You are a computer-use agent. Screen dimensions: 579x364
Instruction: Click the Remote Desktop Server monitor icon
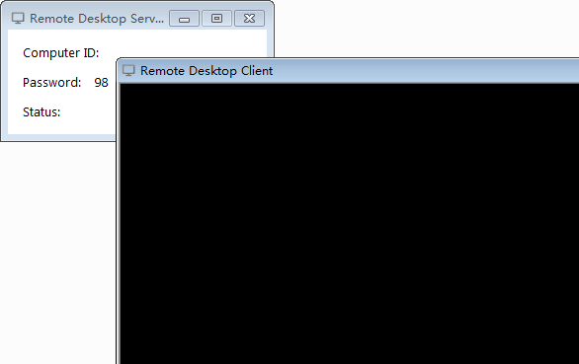[18, 18]
